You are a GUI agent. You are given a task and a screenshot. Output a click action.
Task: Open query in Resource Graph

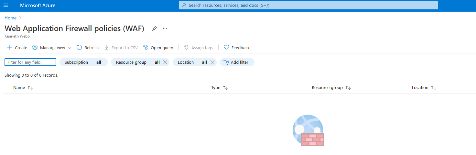158,48
